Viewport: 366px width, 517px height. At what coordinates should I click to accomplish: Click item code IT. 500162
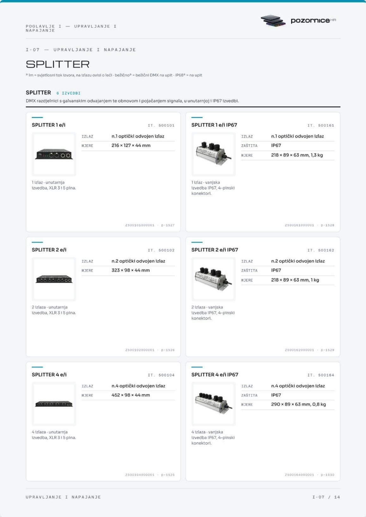[x=321, y=250]
